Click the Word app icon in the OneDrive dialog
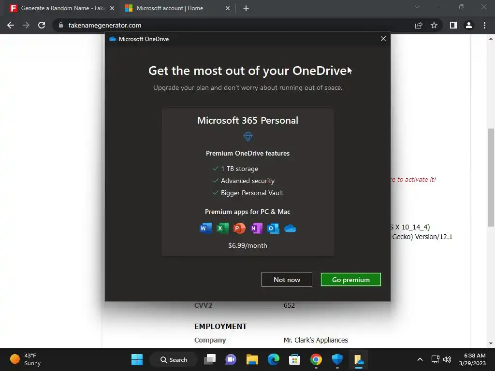The width and height of the screenshot is (495, 371). pyautogui.click(x=205, y=228)
